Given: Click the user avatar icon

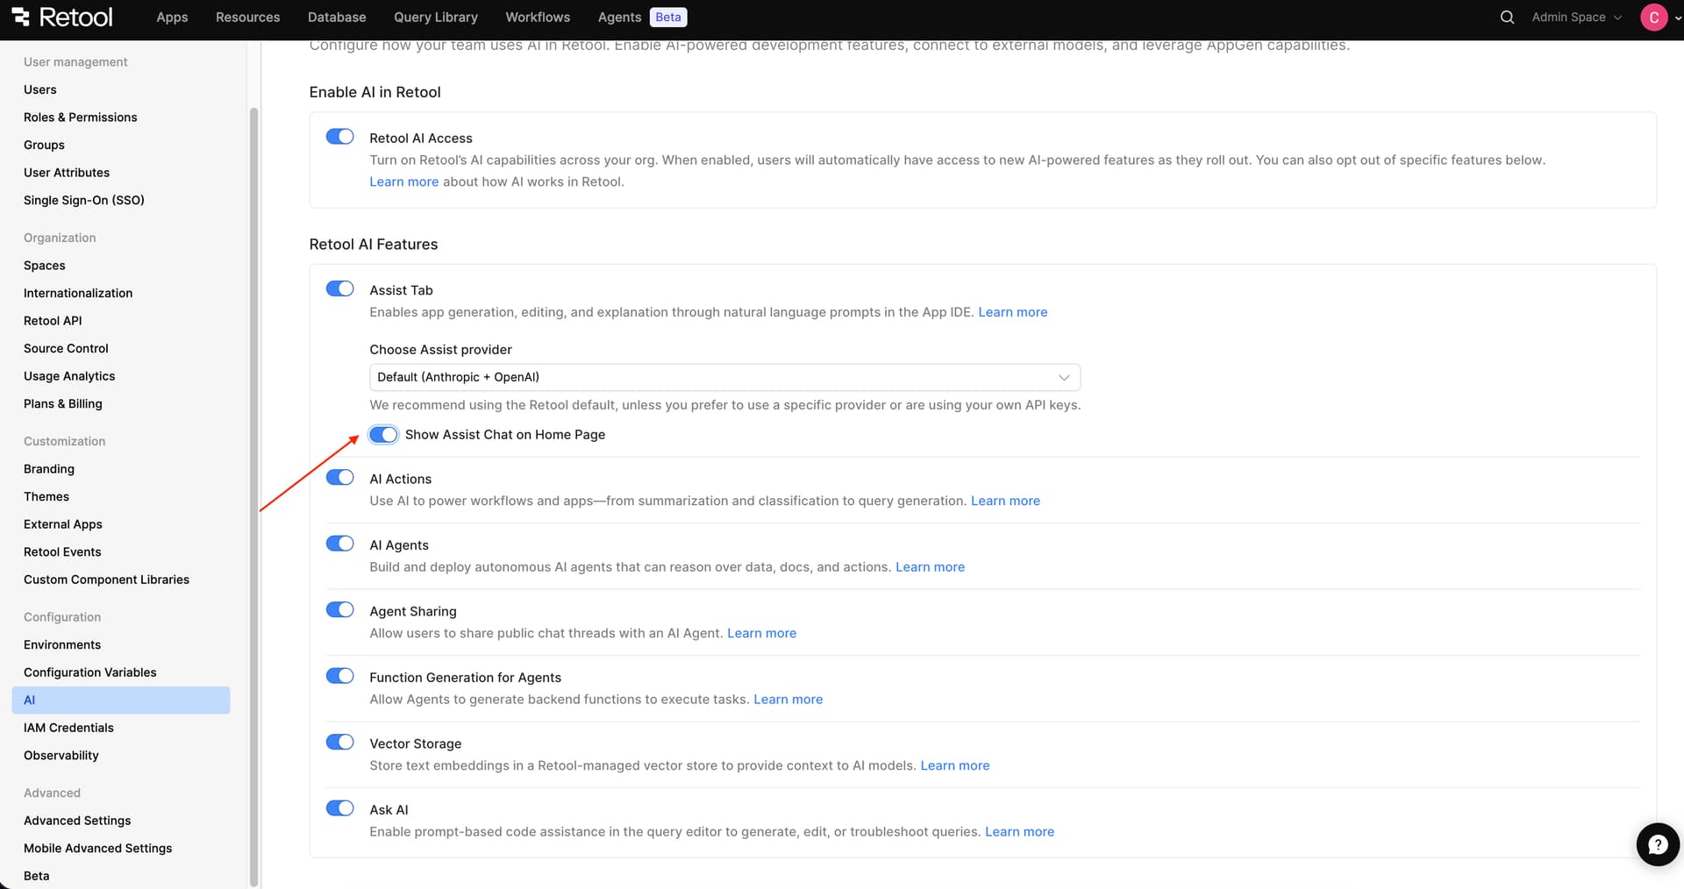Looking at the screenshot, I should click(x=1653, y=17).
